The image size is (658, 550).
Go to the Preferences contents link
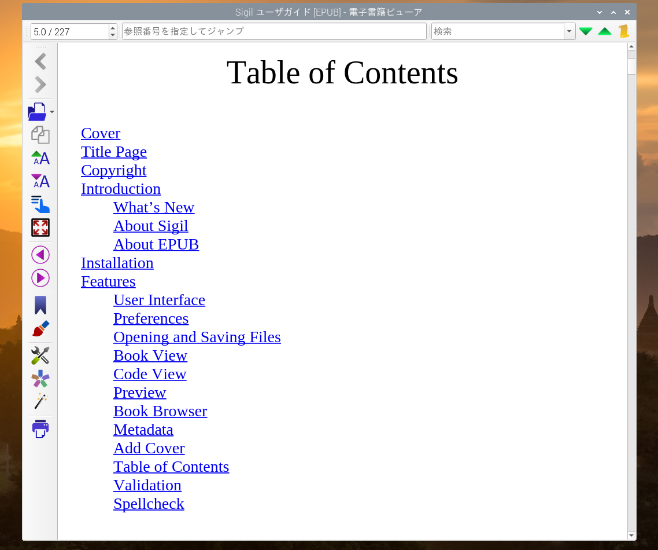151,318
